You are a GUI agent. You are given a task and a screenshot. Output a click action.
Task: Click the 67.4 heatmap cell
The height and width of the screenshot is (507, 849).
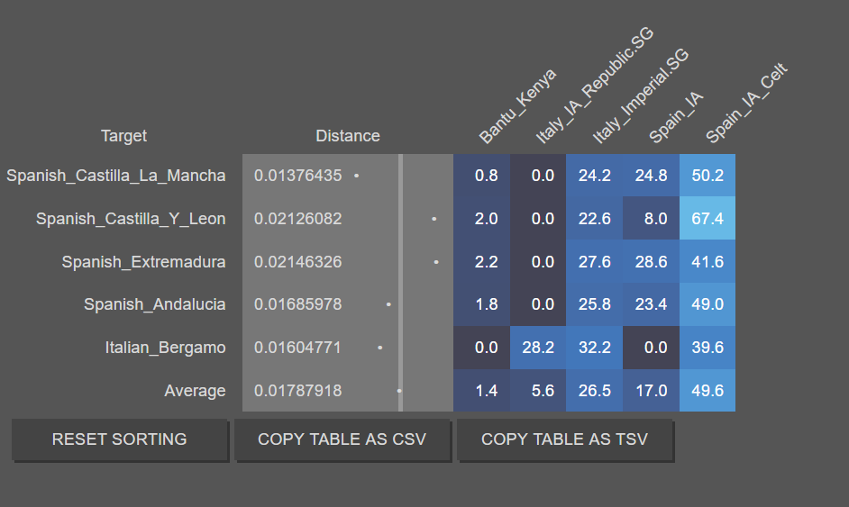click(707, 219)
